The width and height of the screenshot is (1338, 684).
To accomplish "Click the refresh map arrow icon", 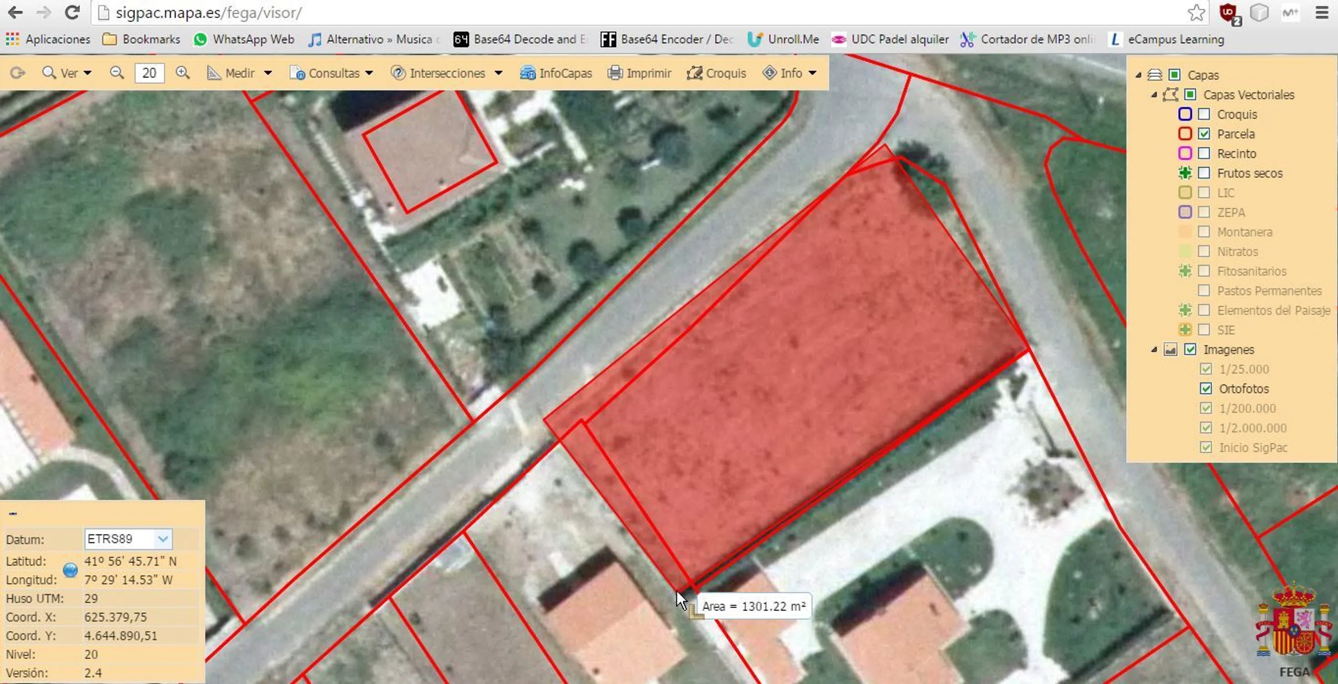I will tap(17, 73).
